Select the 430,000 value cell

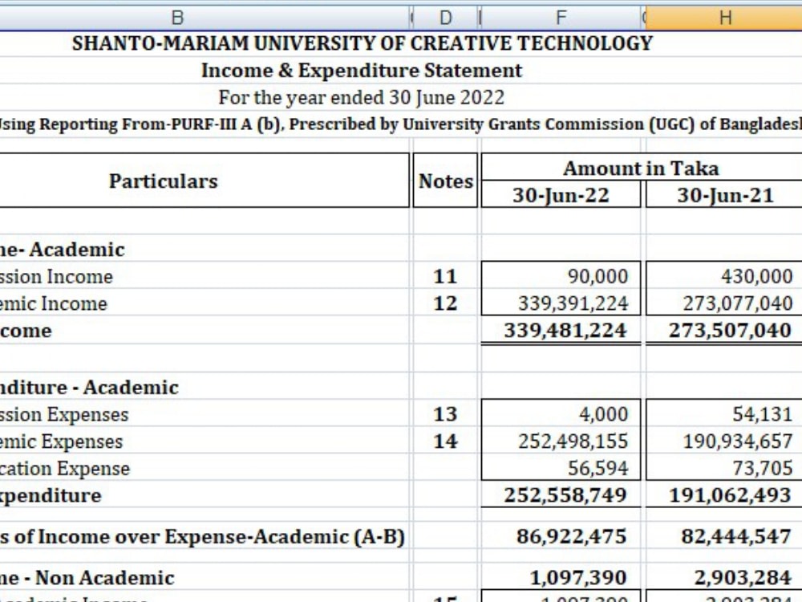click(x=723, y=276)
